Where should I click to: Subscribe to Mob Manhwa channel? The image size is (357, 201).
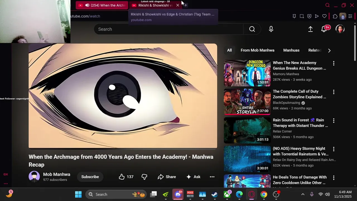90,177
